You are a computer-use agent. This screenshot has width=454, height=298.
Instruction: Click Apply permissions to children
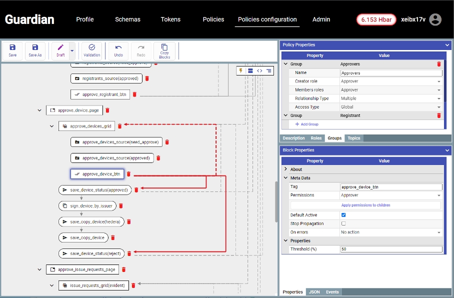click(x=365, y=205)
